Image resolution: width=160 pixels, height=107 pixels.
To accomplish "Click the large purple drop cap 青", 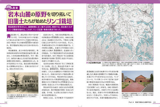I will pos(9,36).
